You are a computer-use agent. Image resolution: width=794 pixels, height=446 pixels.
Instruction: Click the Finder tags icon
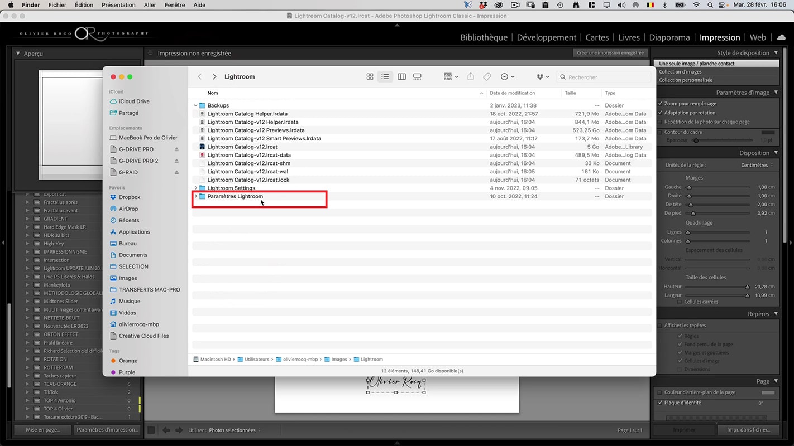(x=487, y=77)
